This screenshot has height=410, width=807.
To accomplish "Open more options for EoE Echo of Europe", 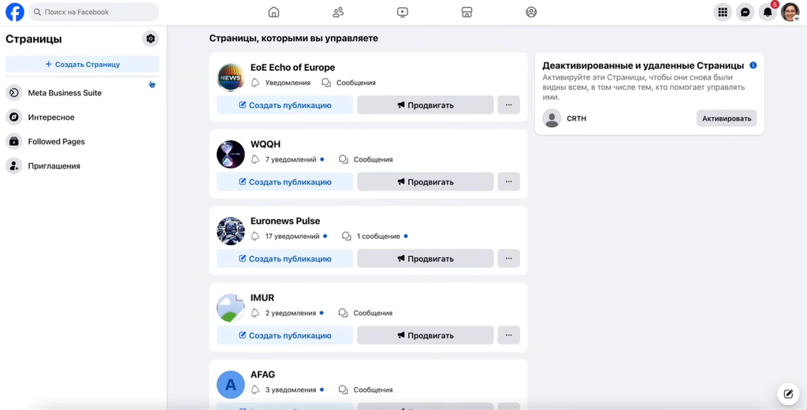I will tap(508, 105).
